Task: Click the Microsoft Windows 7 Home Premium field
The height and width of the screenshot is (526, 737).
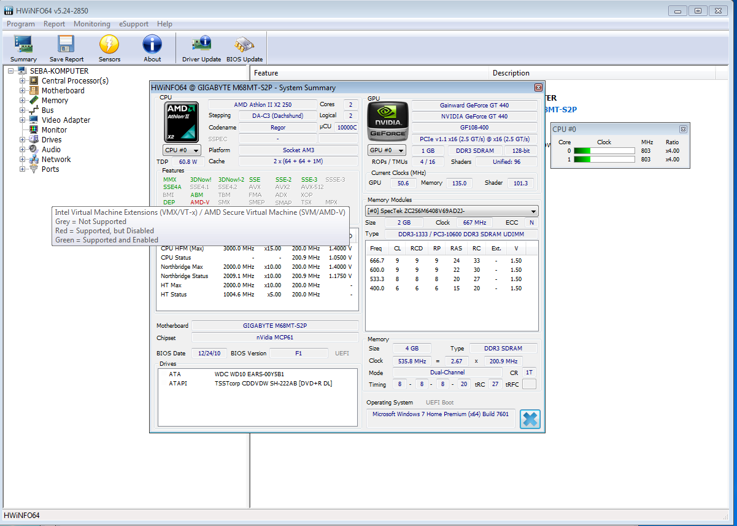Action: [441, 419]
